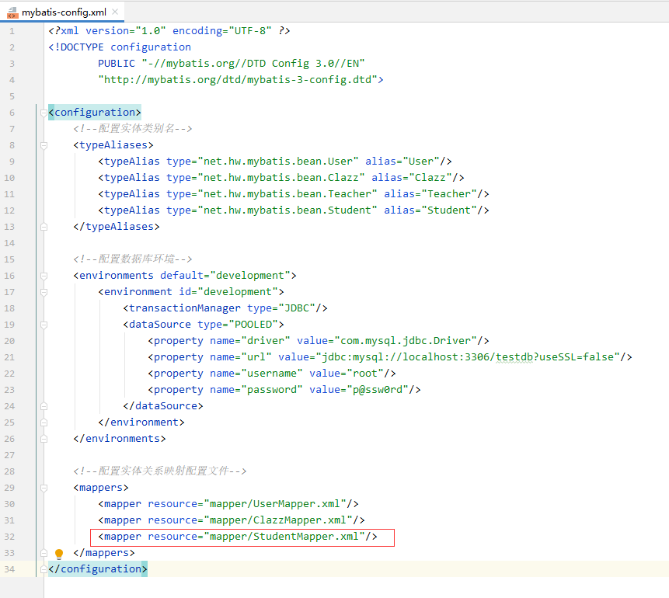Click line number 21 in the gutter
Image resolution: width=669 pixels, height=598 pixels.
pyautogui.click(x=9, y=357)
